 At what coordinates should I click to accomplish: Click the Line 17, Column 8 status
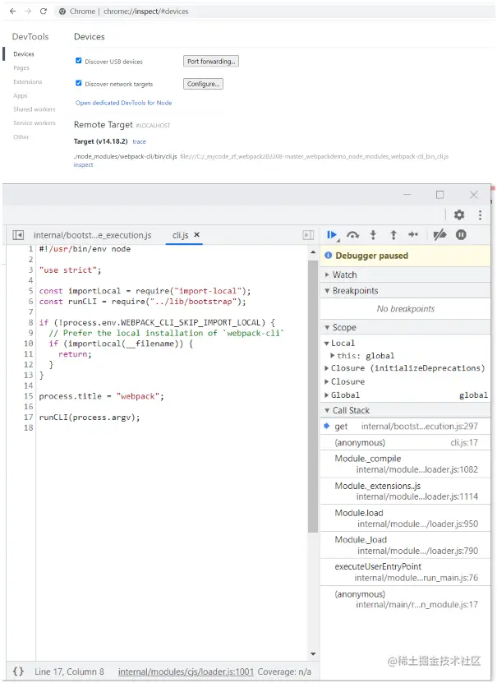click(x=69, y=671)
